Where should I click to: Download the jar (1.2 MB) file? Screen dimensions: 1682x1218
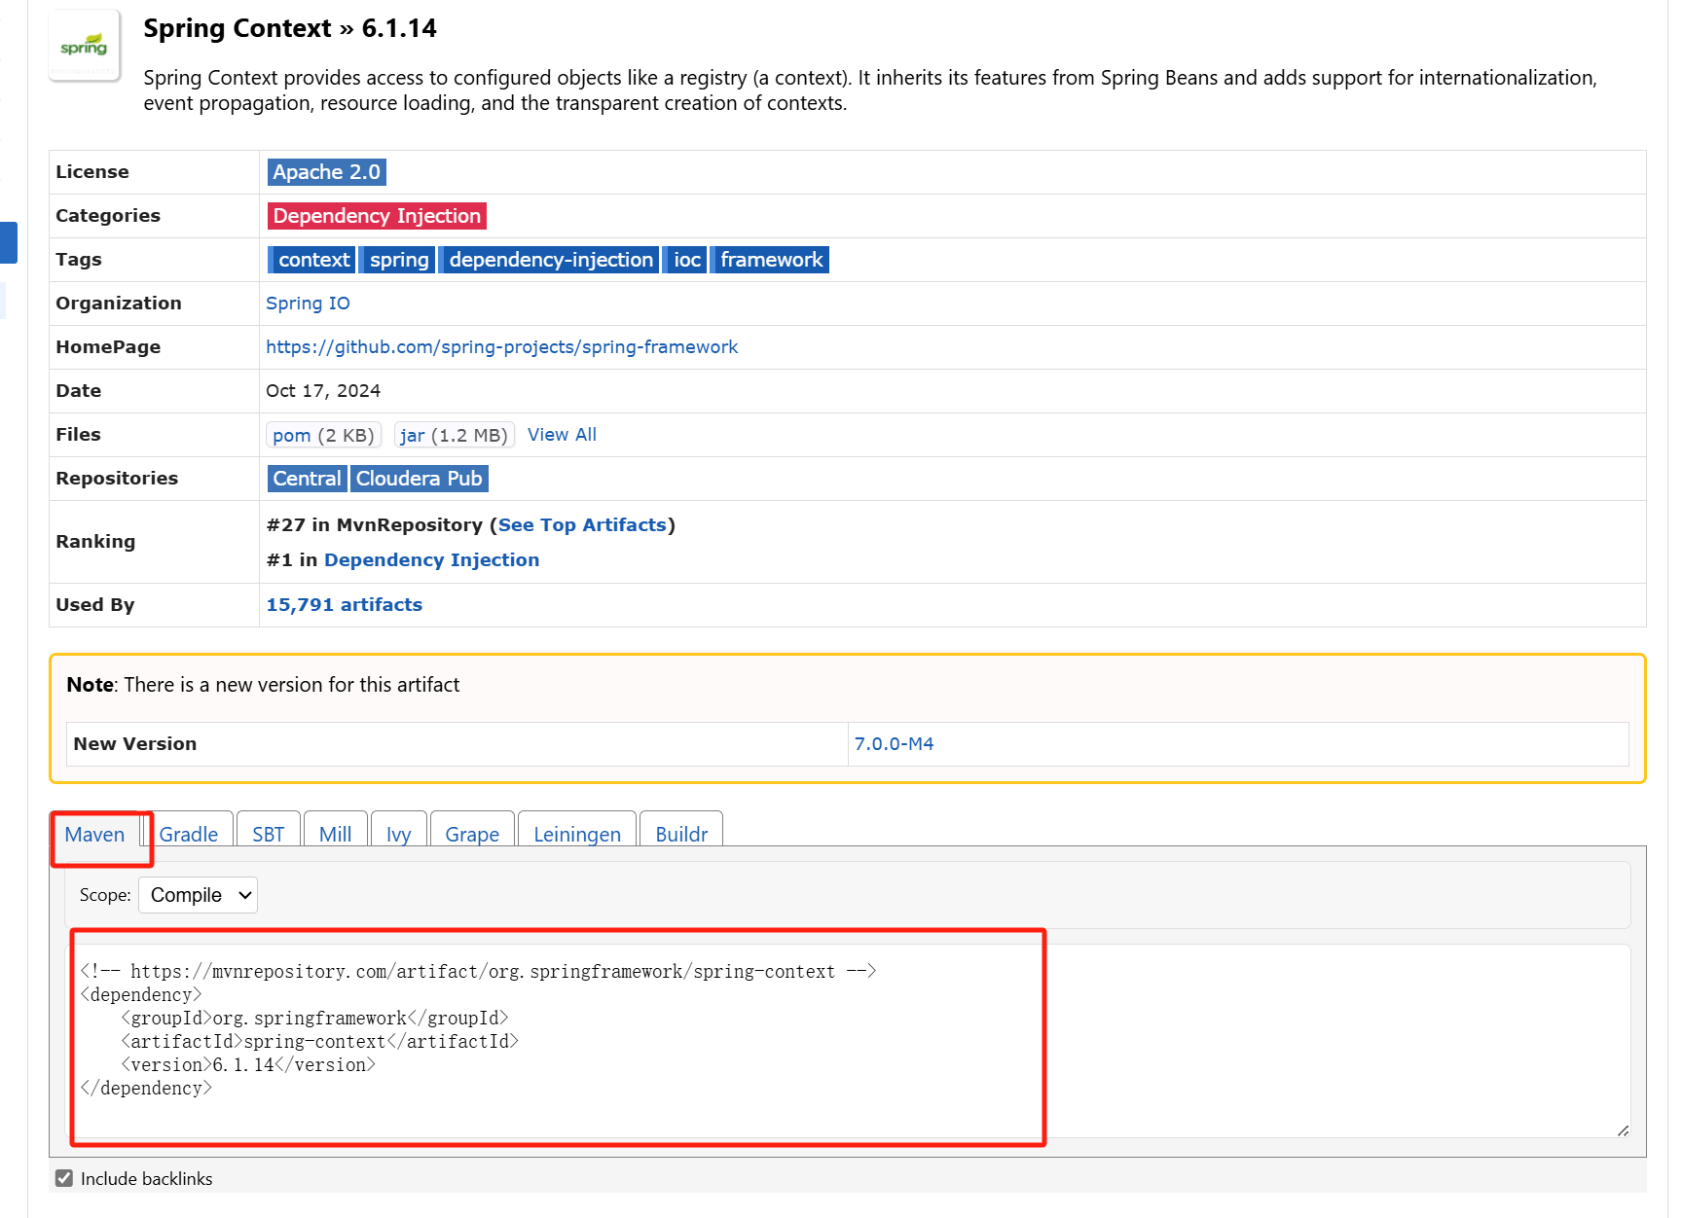[454, 435]
